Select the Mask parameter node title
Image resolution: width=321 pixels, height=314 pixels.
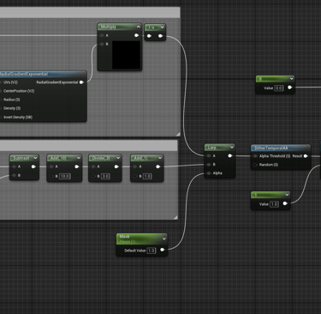coord(124,237)
